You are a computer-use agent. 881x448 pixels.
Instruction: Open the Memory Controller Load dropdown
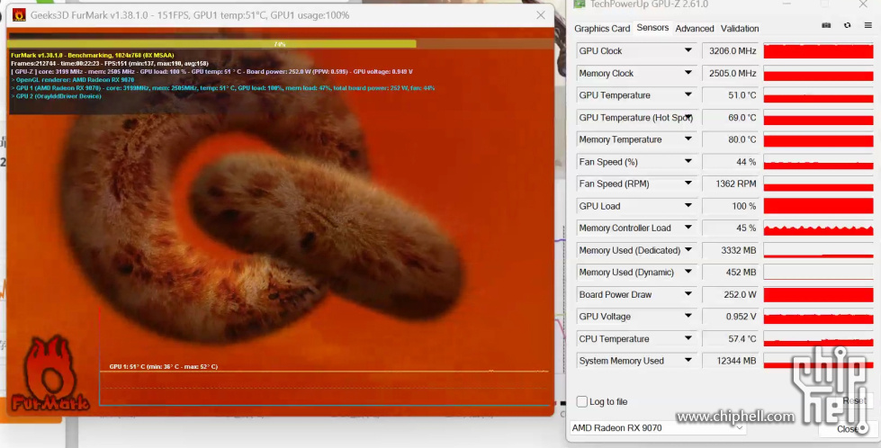(x=688, y=228)
